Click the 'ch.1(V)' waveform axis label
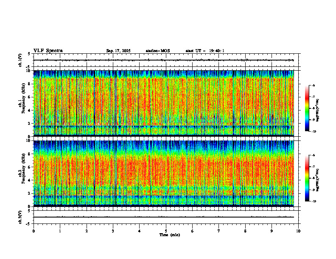The image size is (336, 259). click(x=20, y=60)
